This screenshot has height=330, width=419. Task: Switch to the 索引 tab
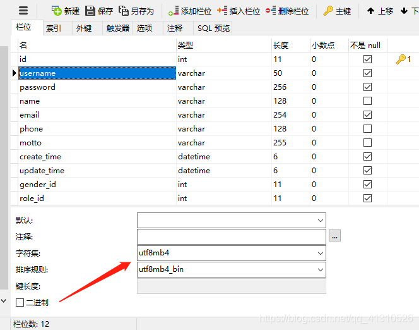click(57, 28)
